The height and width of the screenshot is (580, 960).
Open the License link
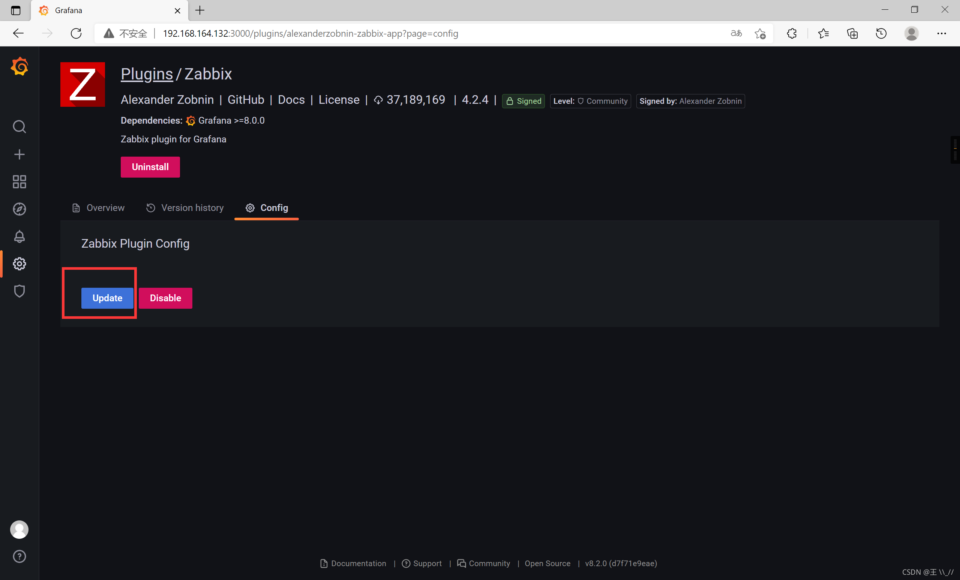click(x=339, y=100)
